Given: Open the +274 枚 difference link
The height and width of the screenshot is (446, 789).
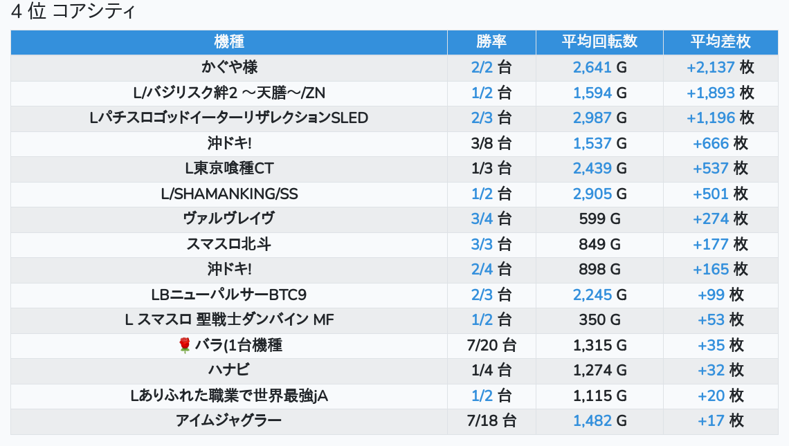Looking at the screenshot, I should [x=711, y=219].
